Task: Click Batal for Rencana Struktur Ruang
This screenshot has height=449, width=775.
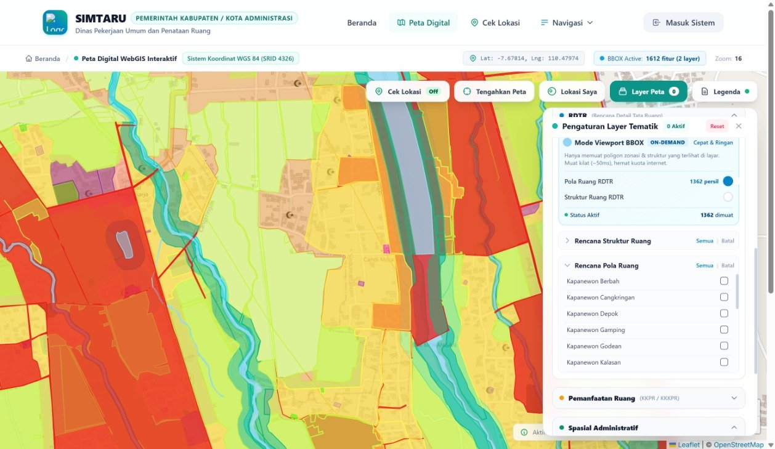Action: tap(728, 241)
